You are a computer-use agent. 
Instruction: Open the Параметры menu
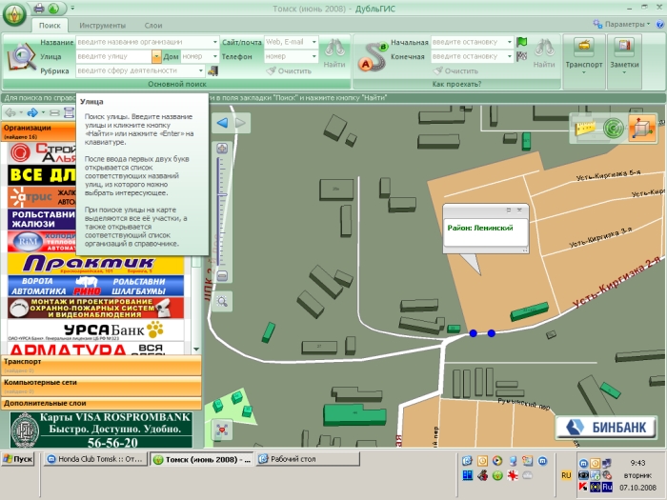coord(622,24)
